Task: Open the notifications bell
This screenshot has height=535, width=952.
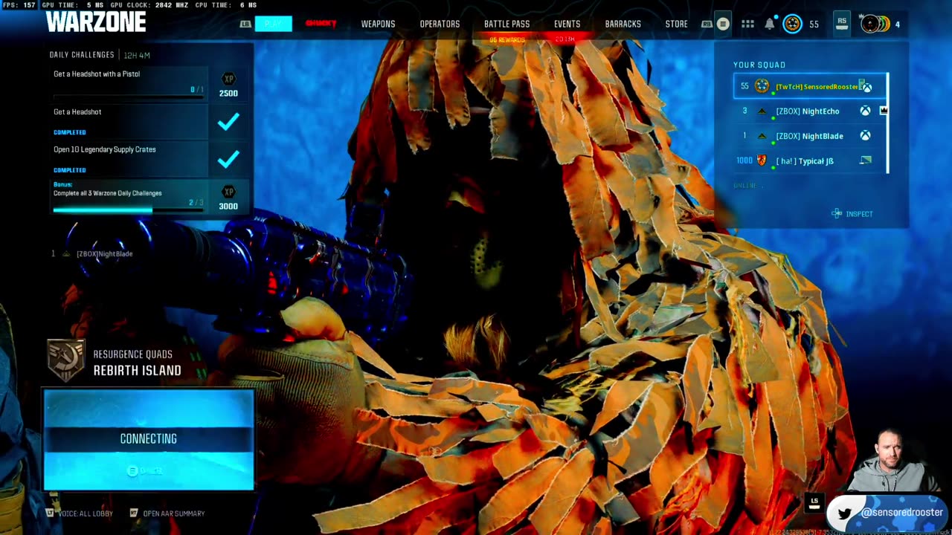Action: click(770, 24)
